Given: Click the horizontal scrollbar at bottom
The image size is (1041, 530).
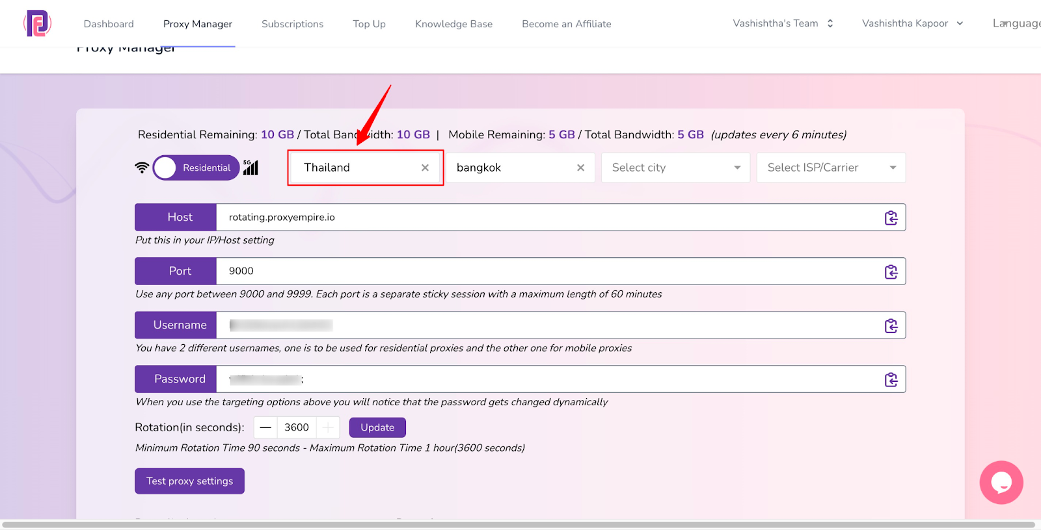Looking at the screenshot, I should tap(518, 525).
